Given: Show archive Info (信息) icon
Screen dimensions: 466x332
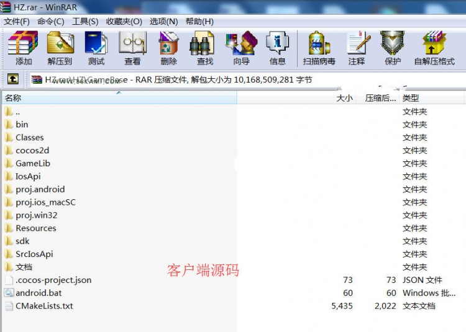Looking at the screenshot, I should (x=277, y=43).
